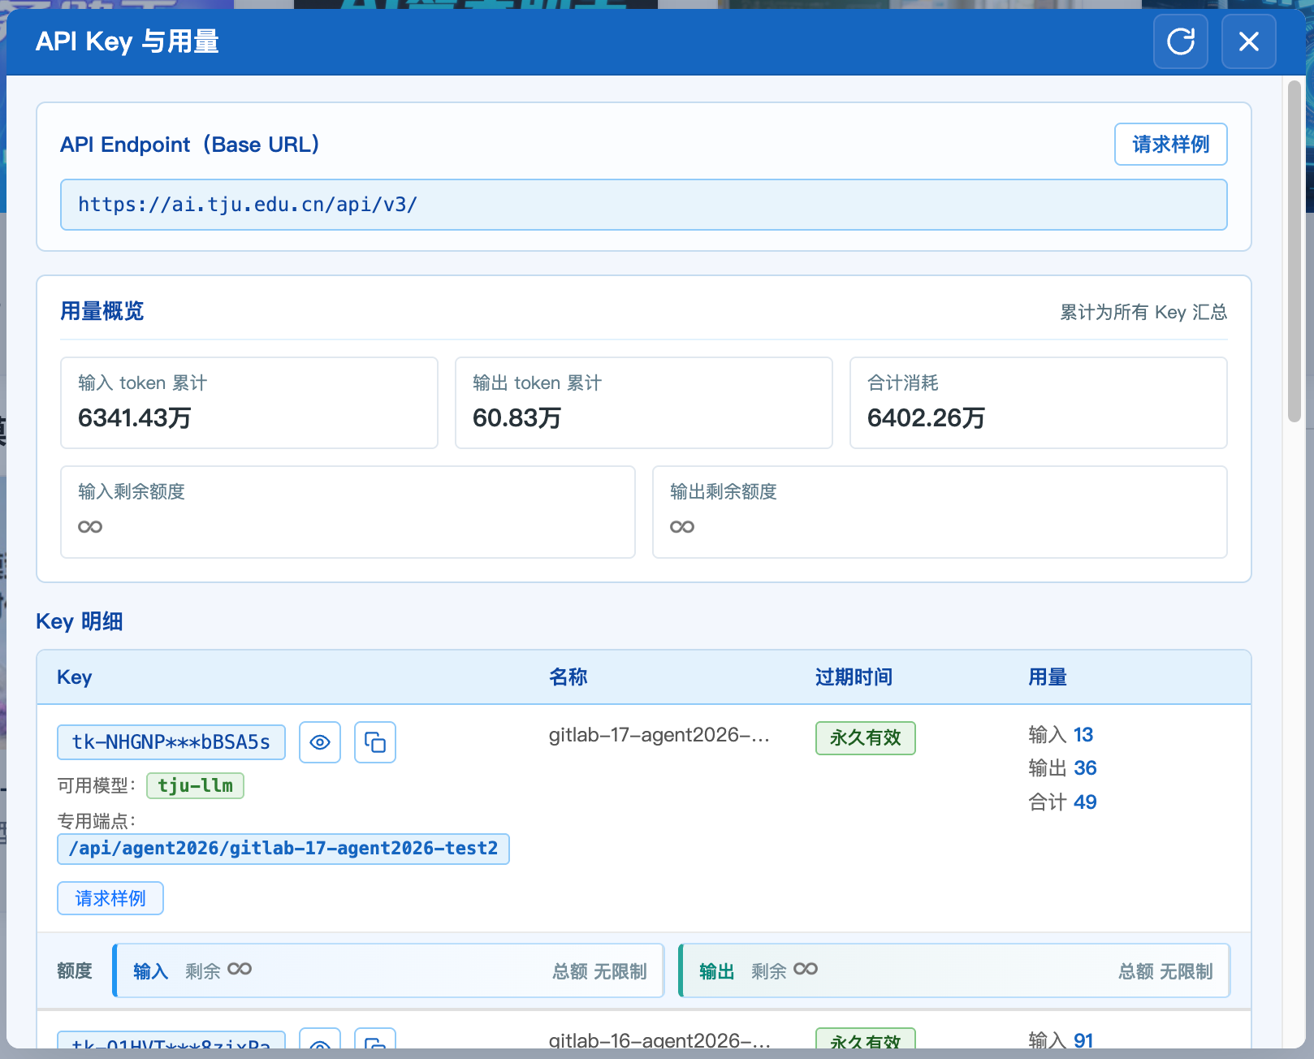Screen dimensions: 1314x1059
Task: Click the 输入剩余额度 card
Action: 348,512
